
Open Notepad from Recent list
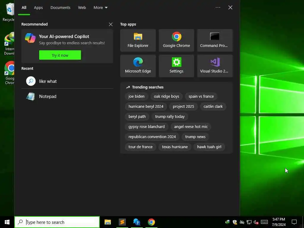67,96
